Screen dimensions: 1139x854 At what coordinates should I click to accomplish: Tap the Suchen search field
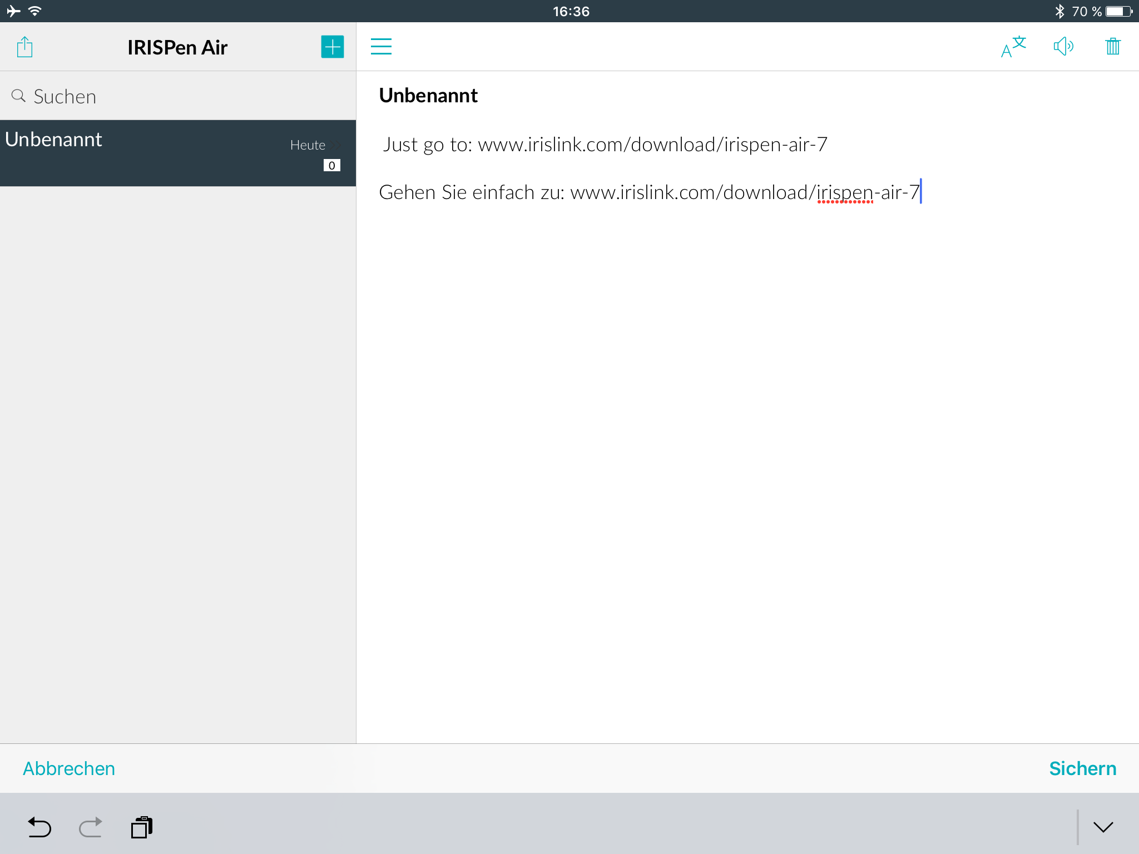pyautogui.click(x=178, y=96)
